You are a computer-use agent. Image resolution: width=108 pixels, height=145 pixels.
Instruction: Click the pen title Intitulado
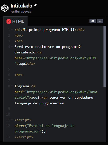pos(21,6)
